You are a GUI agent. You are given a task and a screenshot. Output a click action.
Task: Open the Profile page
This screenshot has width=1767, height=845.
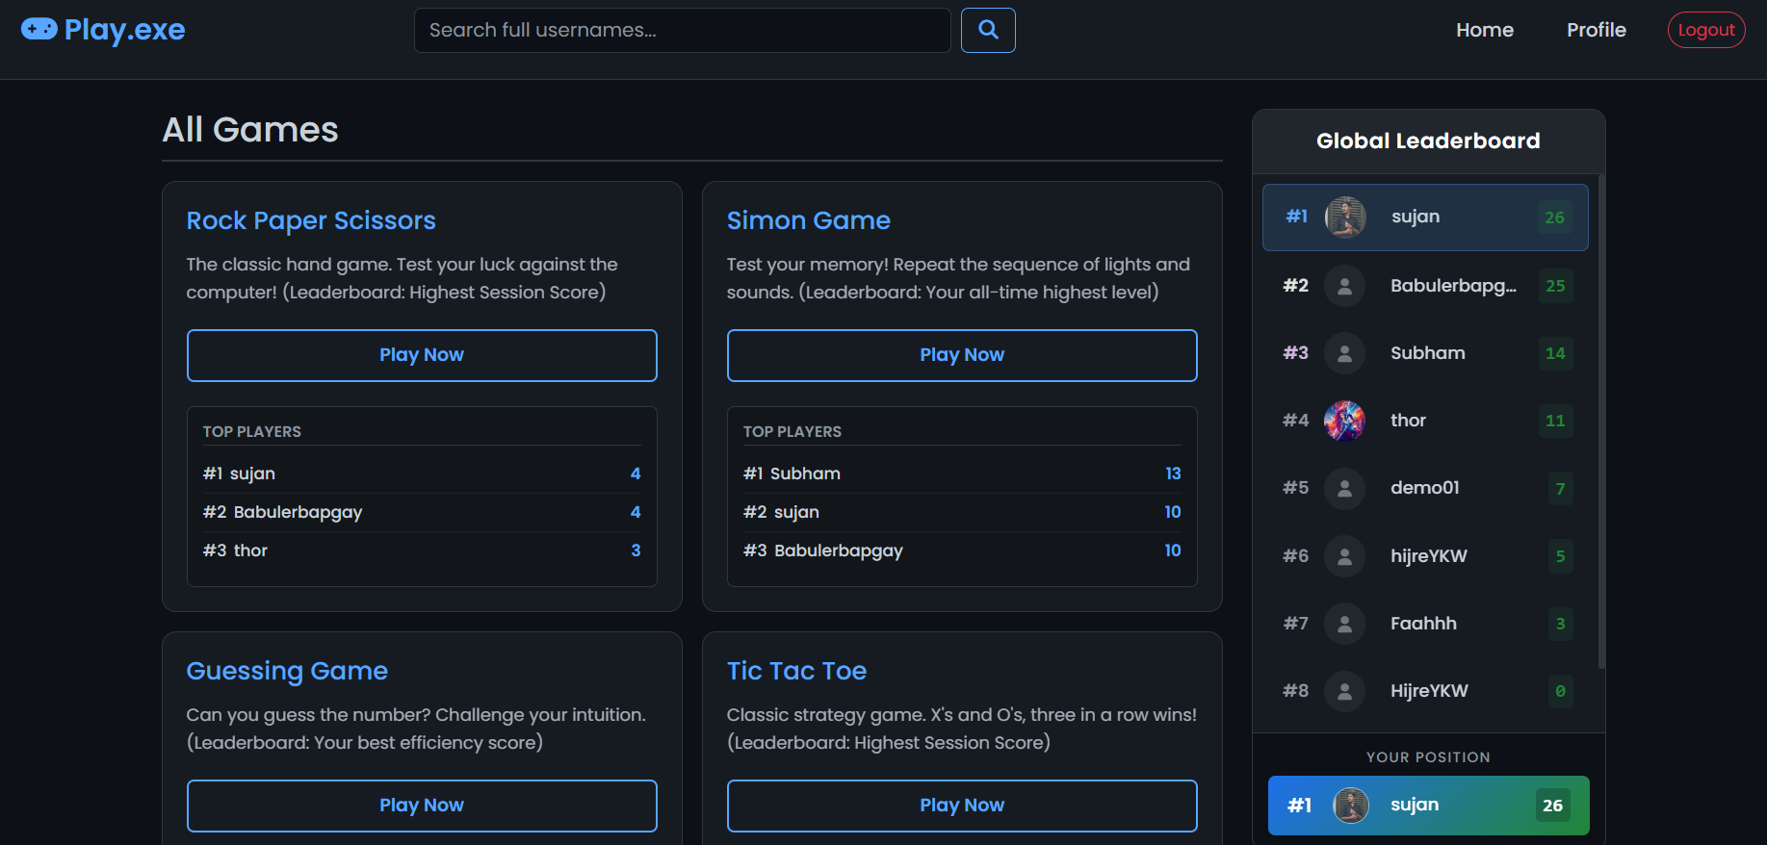click(1596, 30)
